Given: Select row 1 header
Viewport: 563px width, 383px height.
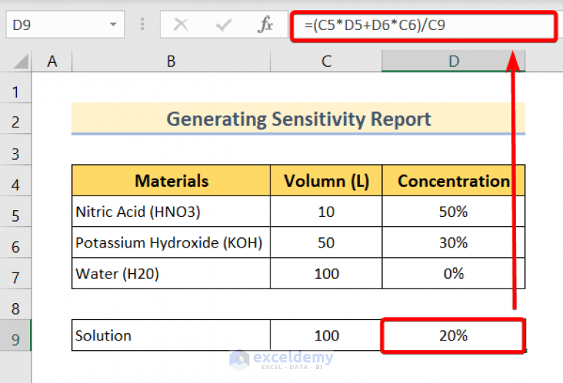Looking at the screenshot, I should [x=15, y=88].
